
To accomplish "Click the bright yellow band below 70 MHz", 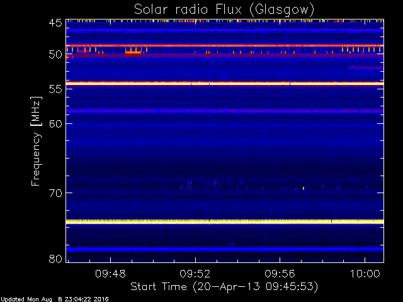I will [225, 221].
